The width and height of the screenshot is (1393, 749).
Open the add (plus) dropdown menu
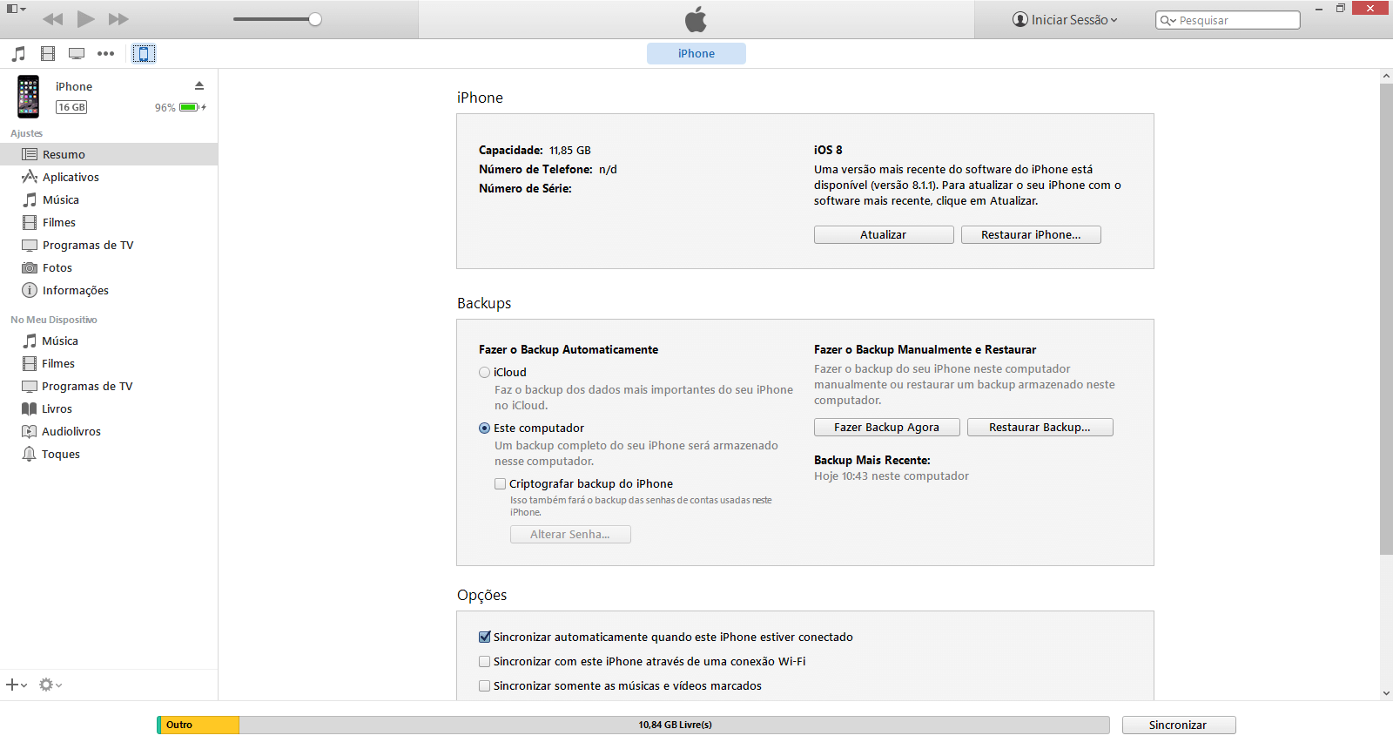coord(17,685)
